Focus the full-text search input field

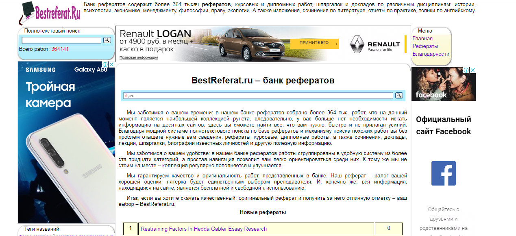pyautogui.click(x=61, y=40)
